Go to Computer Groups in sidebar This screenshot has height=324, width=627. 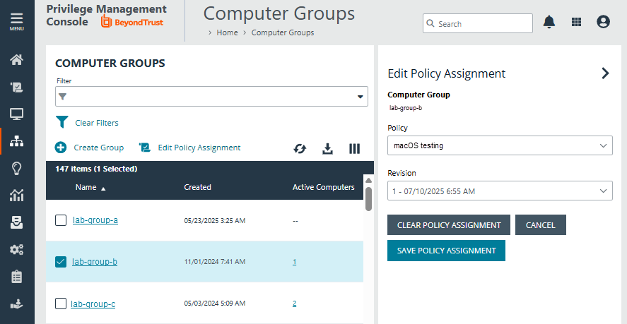[17, 140]
